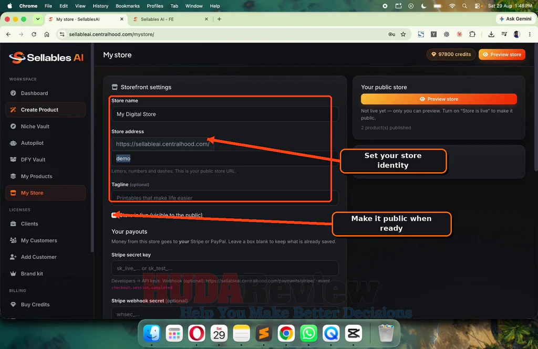Viewport: 538px width, 349px height.
Task: Open Launchpad from the Dock
Action: point(174,333)
